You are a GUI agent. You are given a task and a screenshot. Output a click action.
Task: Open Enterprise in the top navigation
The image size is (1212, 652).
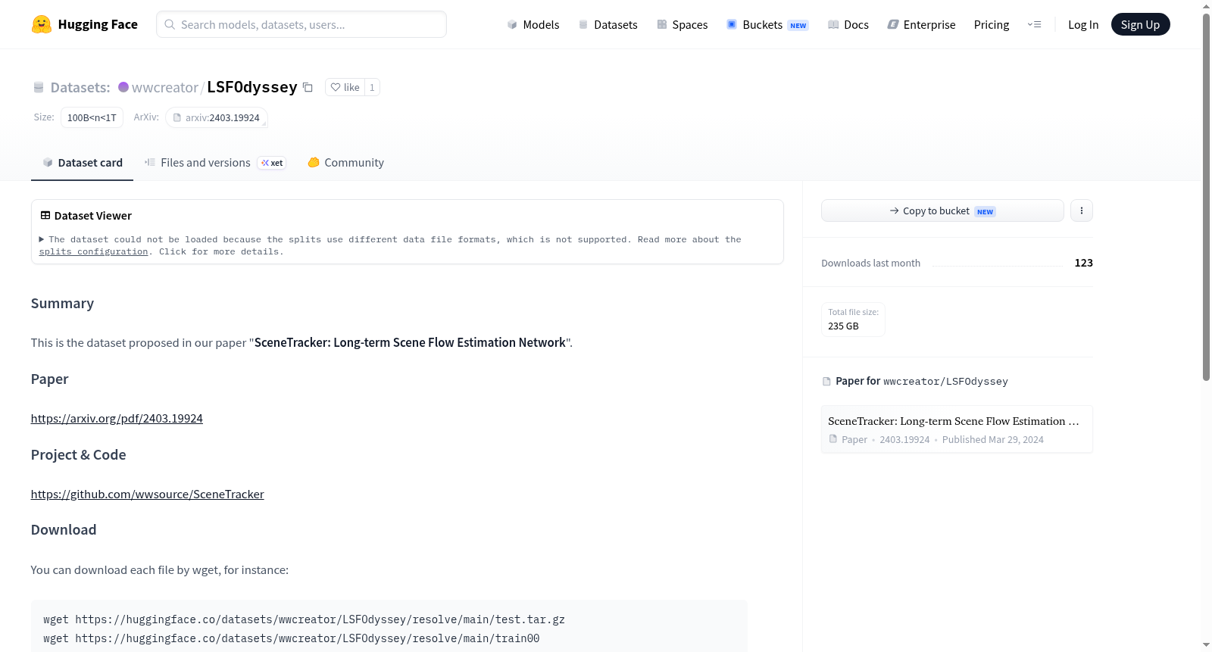coord(921,24)
